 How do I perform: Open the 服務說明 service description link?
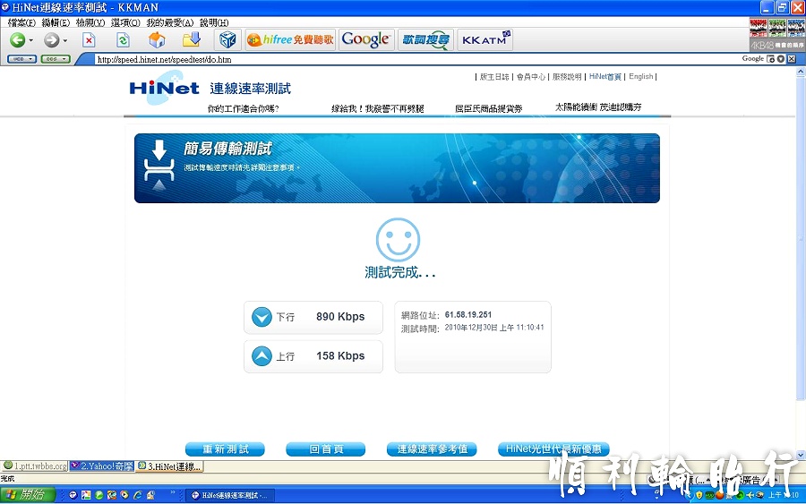pos(567,77)
